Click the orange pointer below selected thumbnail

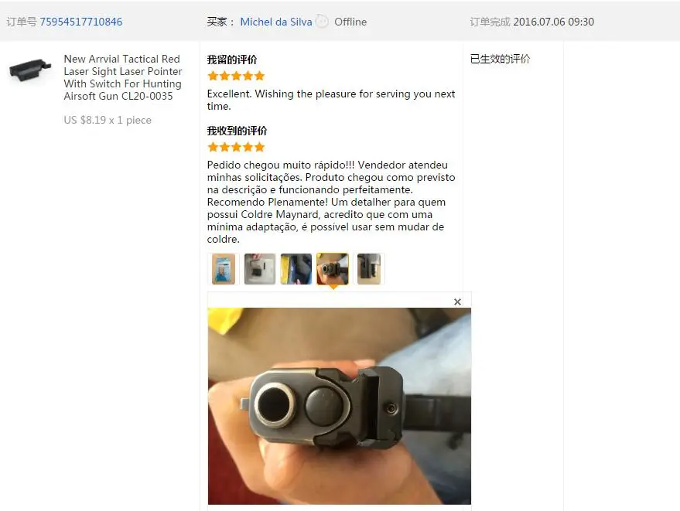tap(333, 287)
